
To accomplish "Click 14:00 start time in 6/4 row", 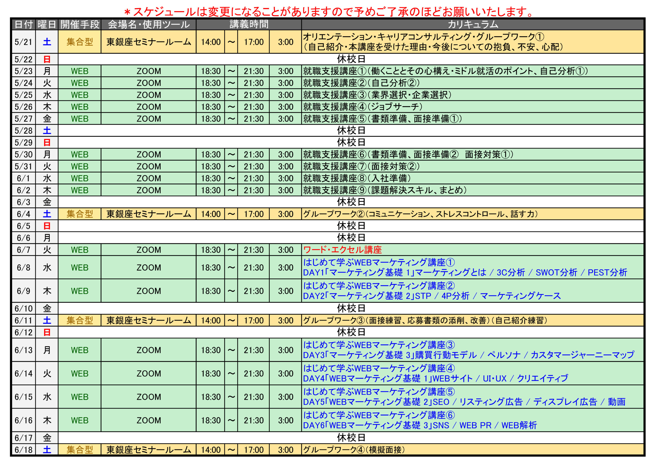I will tap(211, 214).
